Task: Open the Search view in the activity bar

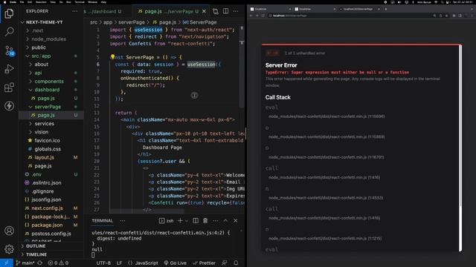Action: coord(9,31)
